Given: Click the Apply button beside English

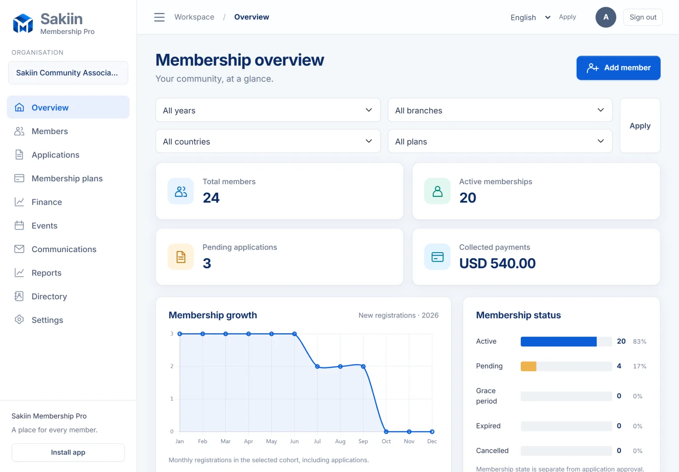Looking at the screenshot, I should [567, 17].
